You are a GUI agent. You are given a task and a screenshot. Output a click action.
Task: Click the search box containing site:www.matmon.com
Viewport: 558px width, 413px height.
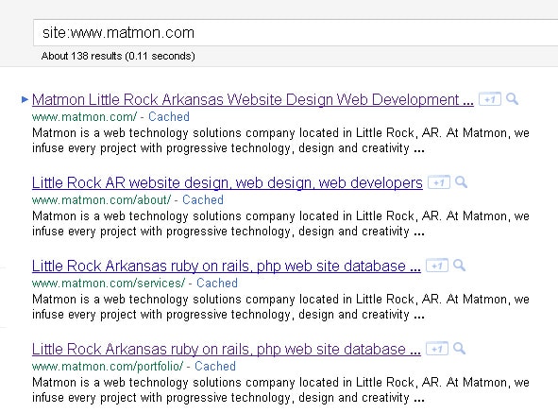(296, 33)
